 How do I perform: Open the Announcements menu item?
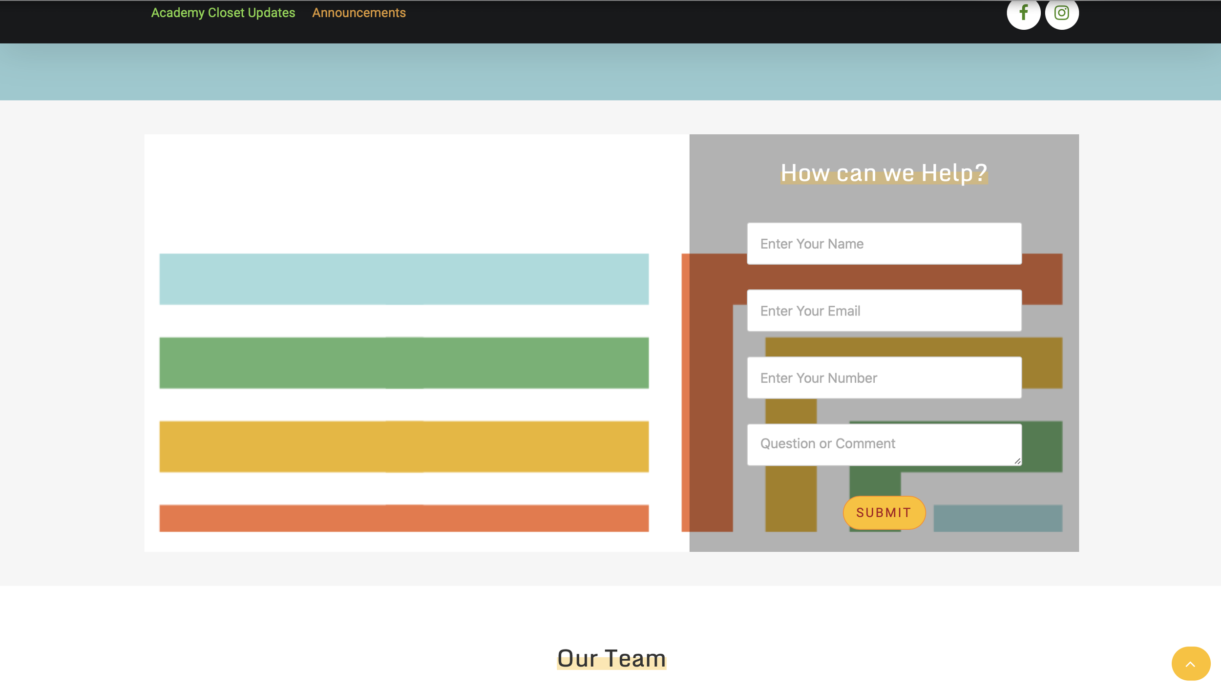coord(358,13)
